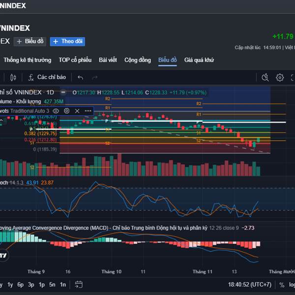Viewport: 295px width, 295px height.
Task: Click the TradingView logo watermark button
Action: [3, 256]
